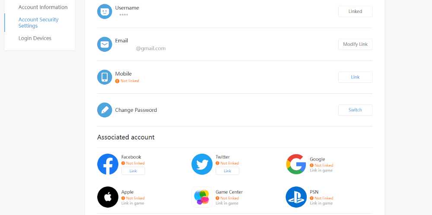Screen dimensions: 432x215
Task: Link a Mobile number
Action: click(x=355, y=77)
